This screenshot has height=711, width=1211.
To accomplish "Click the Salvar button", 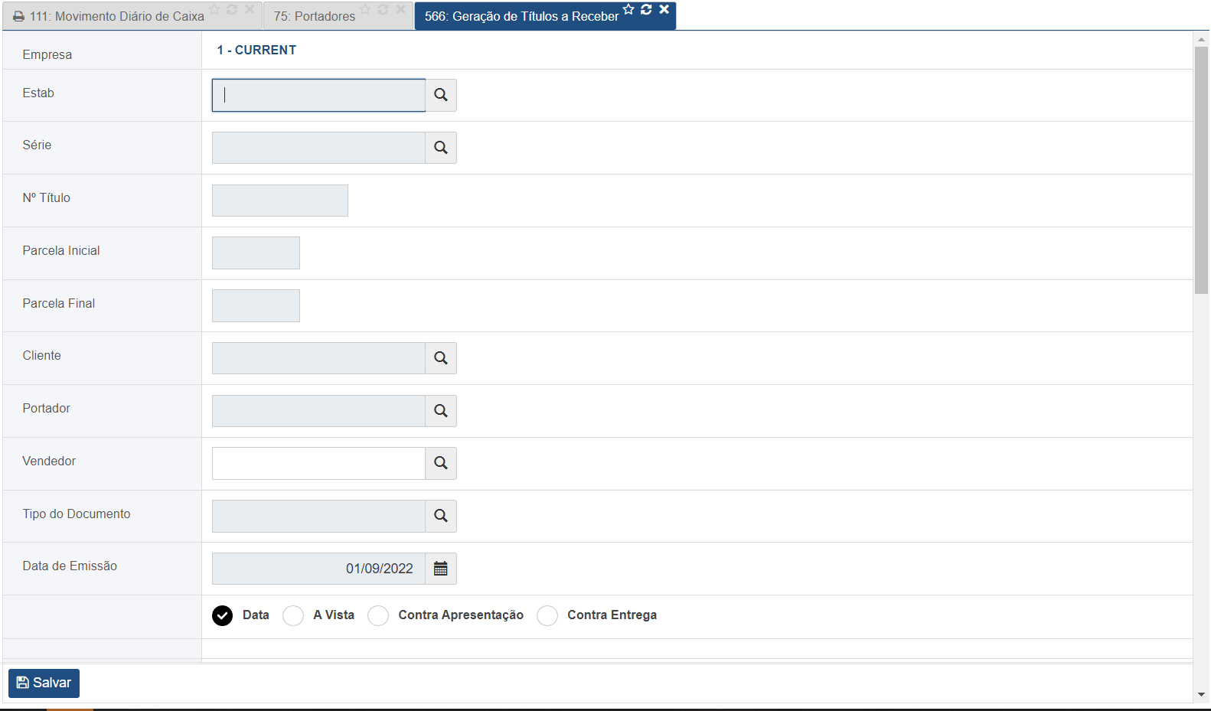I will (44, 683).
